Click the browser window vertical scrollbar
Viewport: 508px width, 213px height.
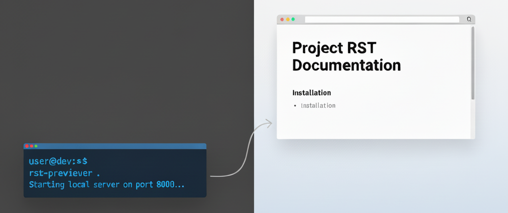tap(473, 63)
